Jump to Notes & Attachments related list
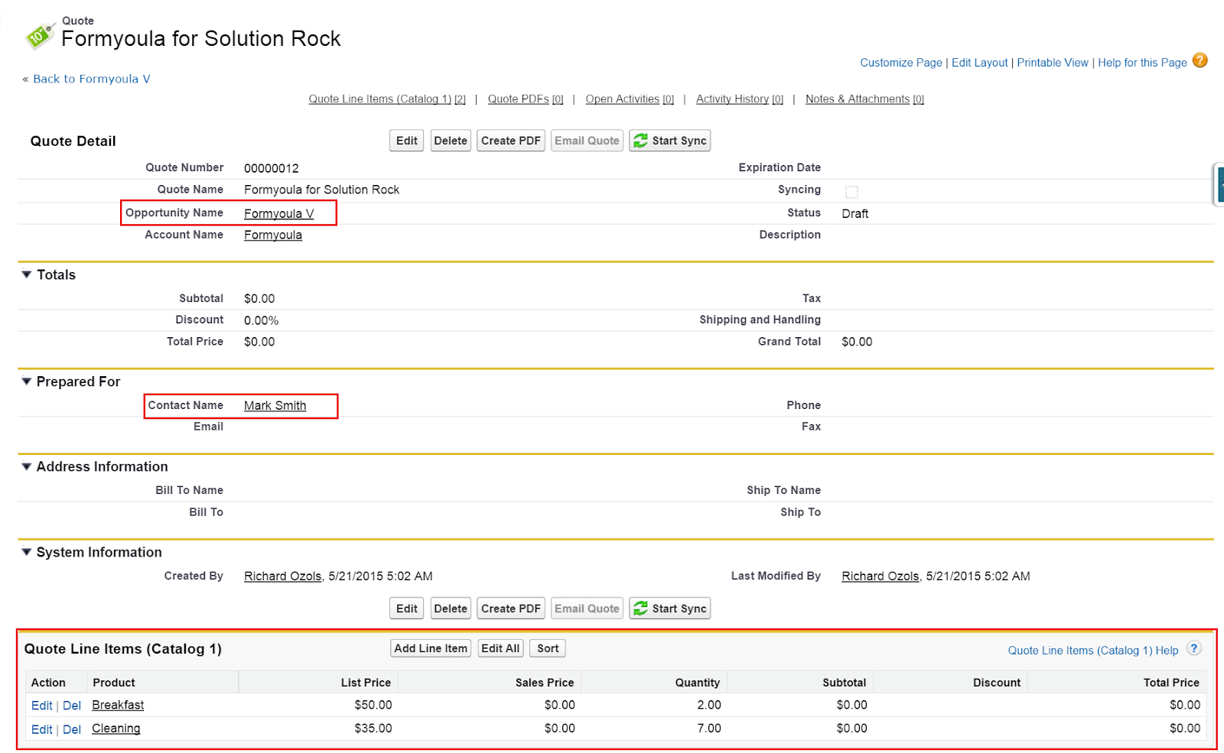The image size is (1224, 753). coord(864,99)
